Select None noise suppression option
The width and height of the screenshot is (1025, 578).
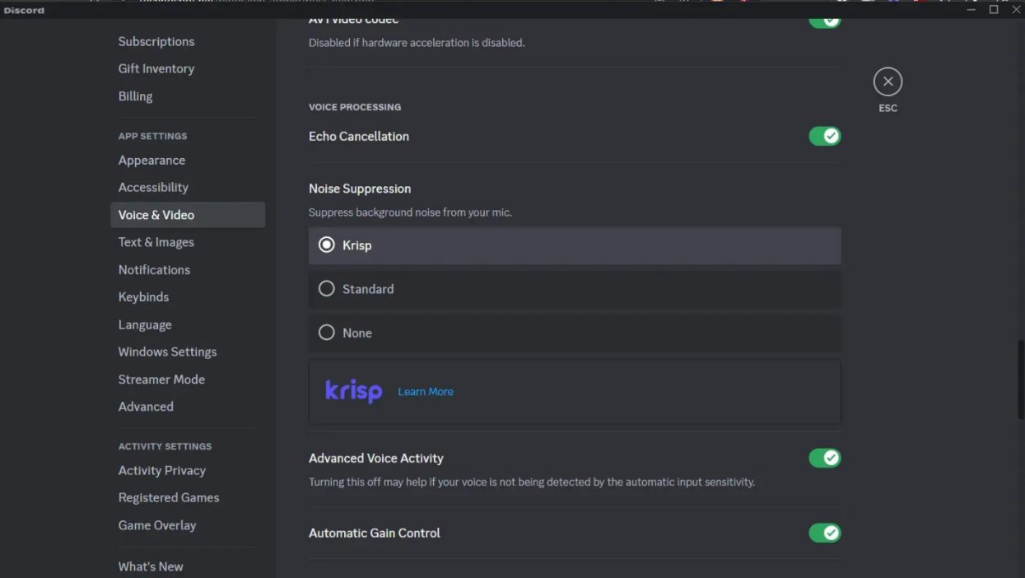[575, 333]
